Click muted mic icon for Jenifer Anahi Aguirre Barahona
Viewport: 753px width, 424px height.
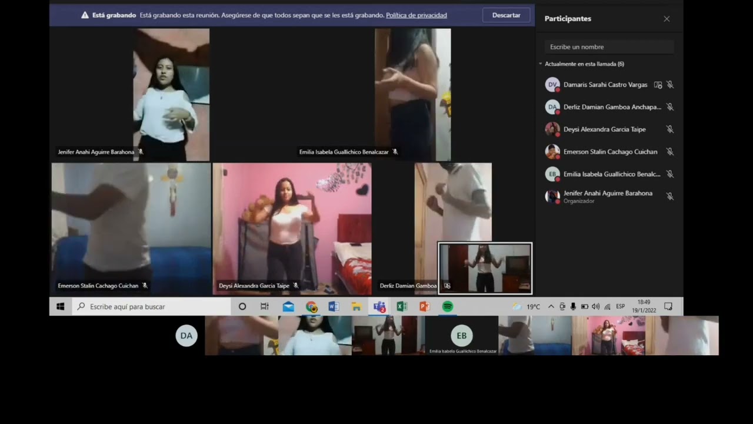click(669, 197)
